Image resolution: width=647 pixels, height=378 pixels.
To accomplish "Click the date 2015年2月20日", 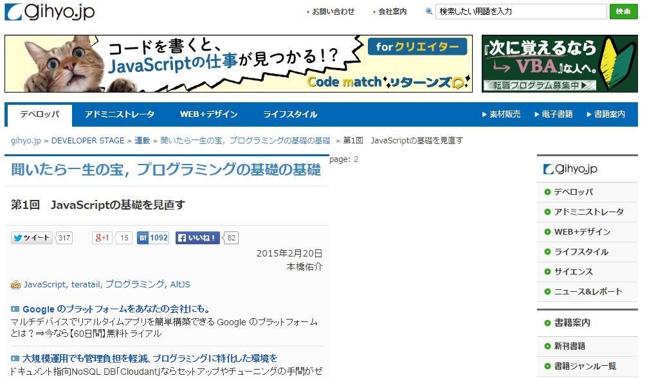I will 289,253.
